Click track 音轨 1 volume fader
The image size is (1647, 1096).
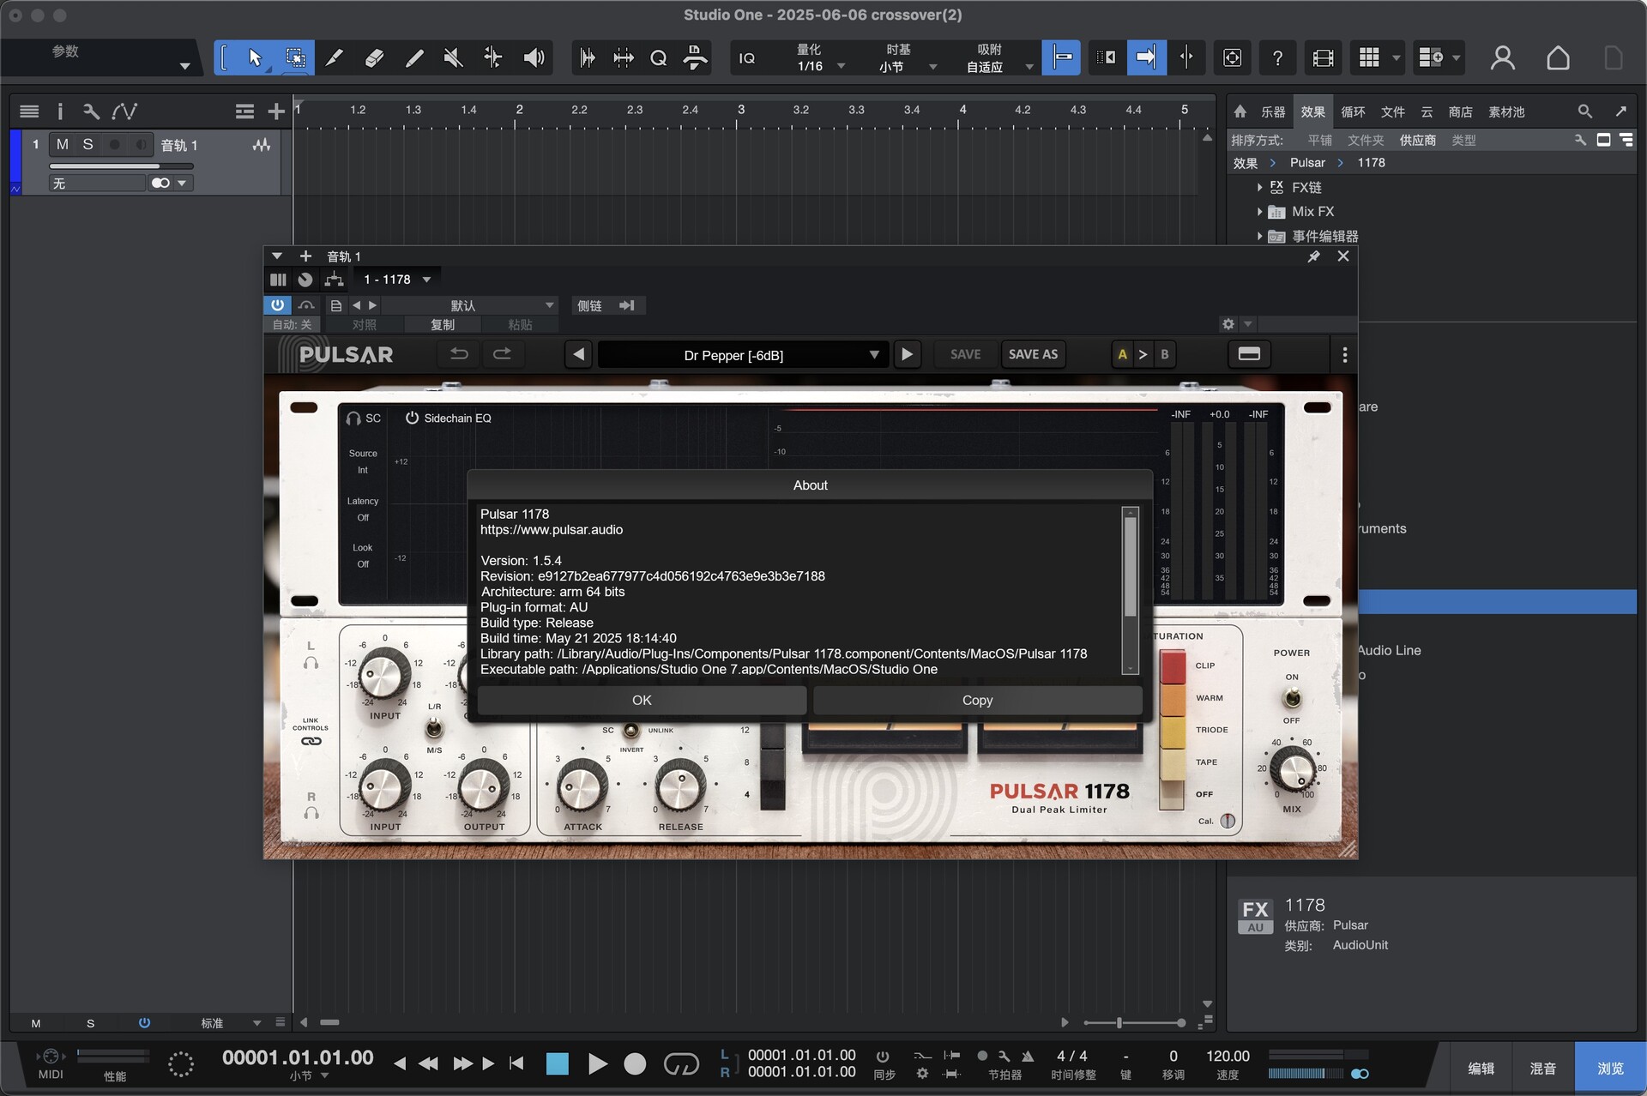tap(120, 166)
